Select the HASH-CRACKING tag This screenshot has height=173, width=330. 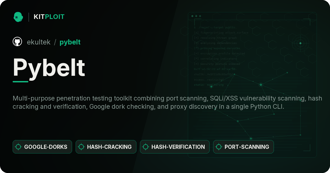(x=106, y=147)
